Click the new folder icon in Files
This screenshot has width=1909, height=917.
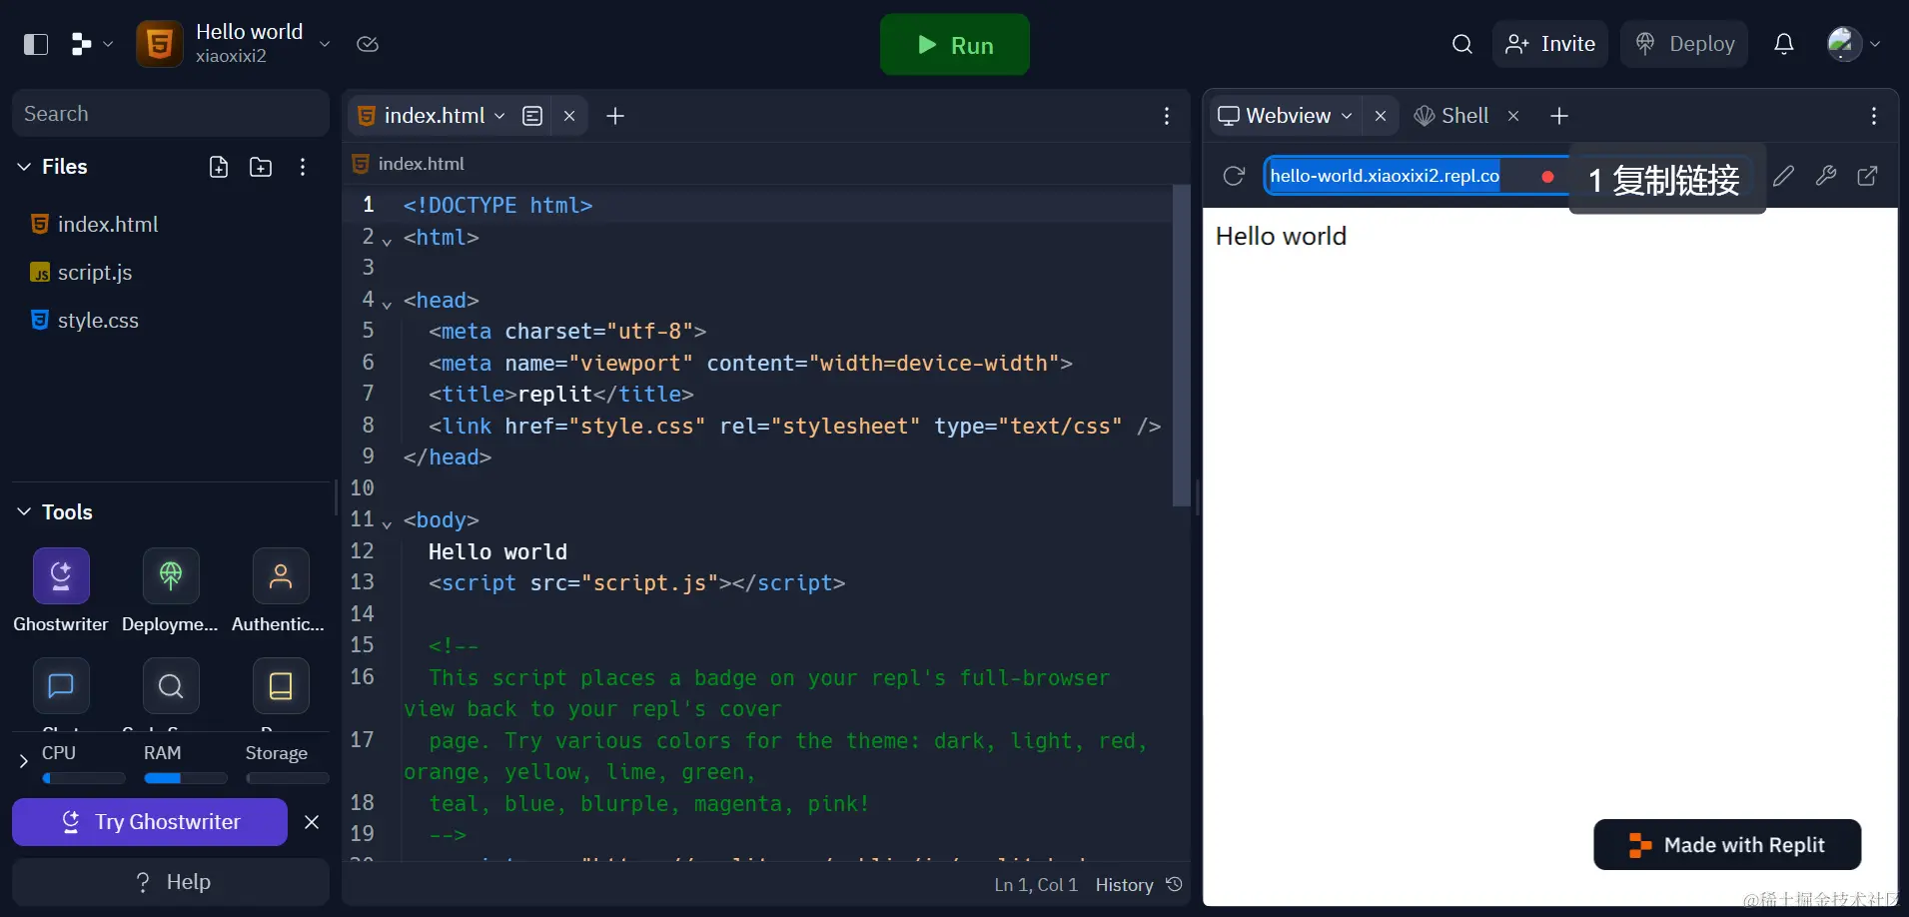(x=261, y=167)
